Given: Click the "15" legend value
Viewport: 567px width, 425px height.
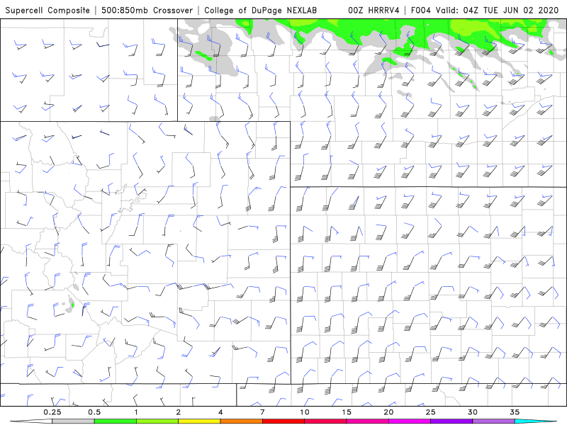Looking at the screenshot, I should click(x=347, y=412).
